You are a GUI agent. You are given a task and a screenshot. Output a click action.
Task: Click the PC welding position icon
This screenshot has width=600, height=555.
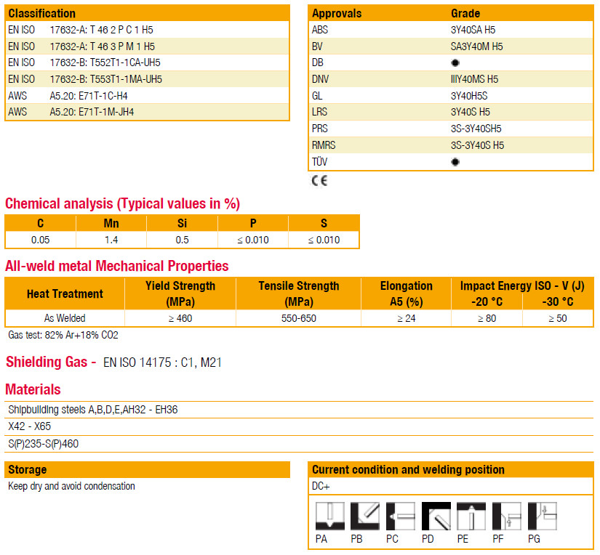(x=401, y=516)
